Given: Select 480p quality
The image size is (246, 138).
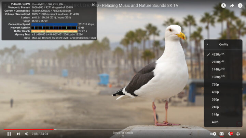Looking at the screenshot, I should click(x=223, y=92).
